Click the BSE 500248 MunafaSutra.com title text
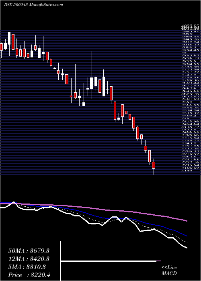 pos(33,5)
